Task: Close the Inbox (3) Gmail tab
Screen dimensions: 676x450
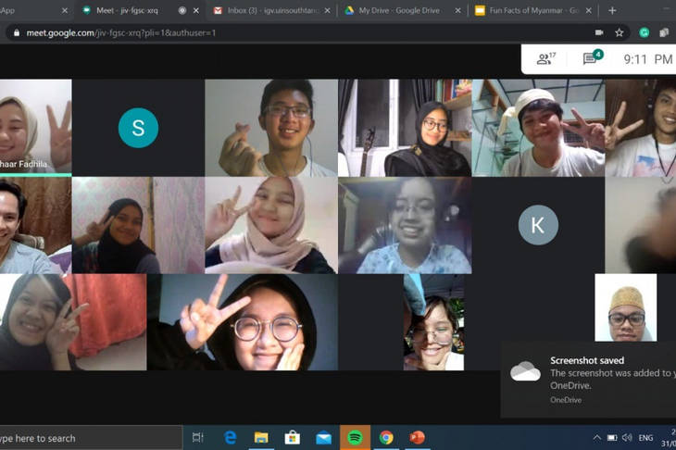Action: tap(327, 10)
